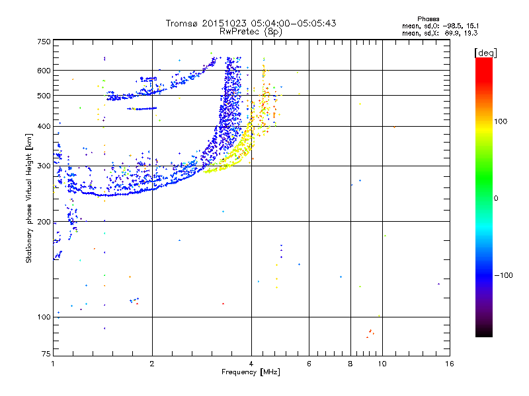Click the y-axis tick label '750'
This screenshot has height=396, width=529.
tap(44, 42)
